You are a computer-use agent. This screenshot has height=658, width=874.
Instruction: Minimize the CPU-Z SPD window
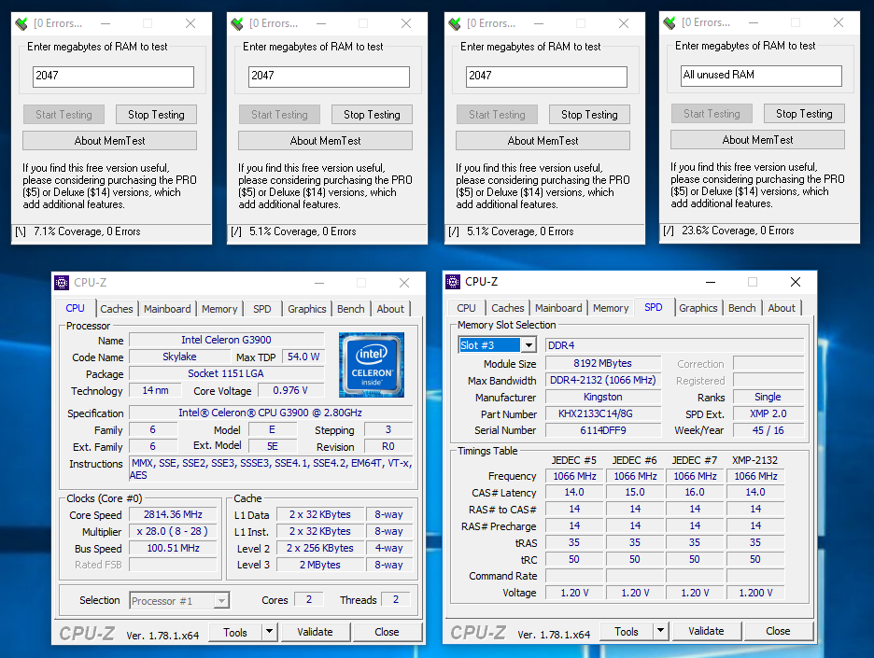710,282
